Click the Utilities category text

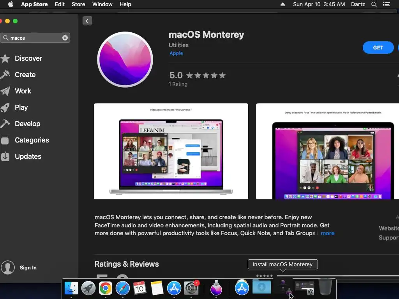click(178, 45)
